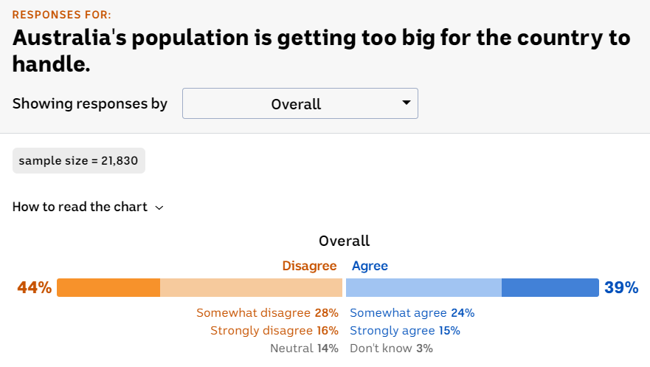
Task: Select the strongly disagree dark orange bar segment
Action: click(x=108, y=287)
